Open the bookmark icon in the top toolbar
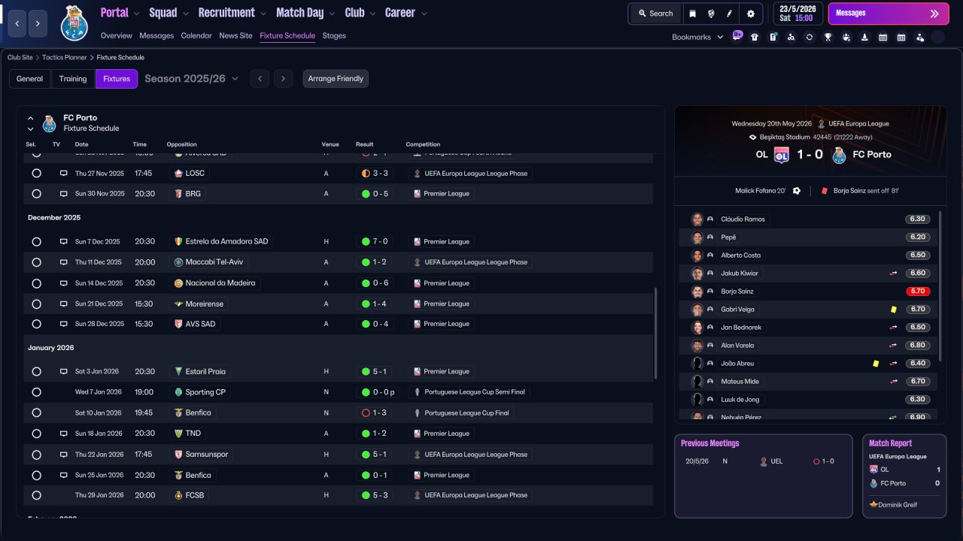 point(692,14)
